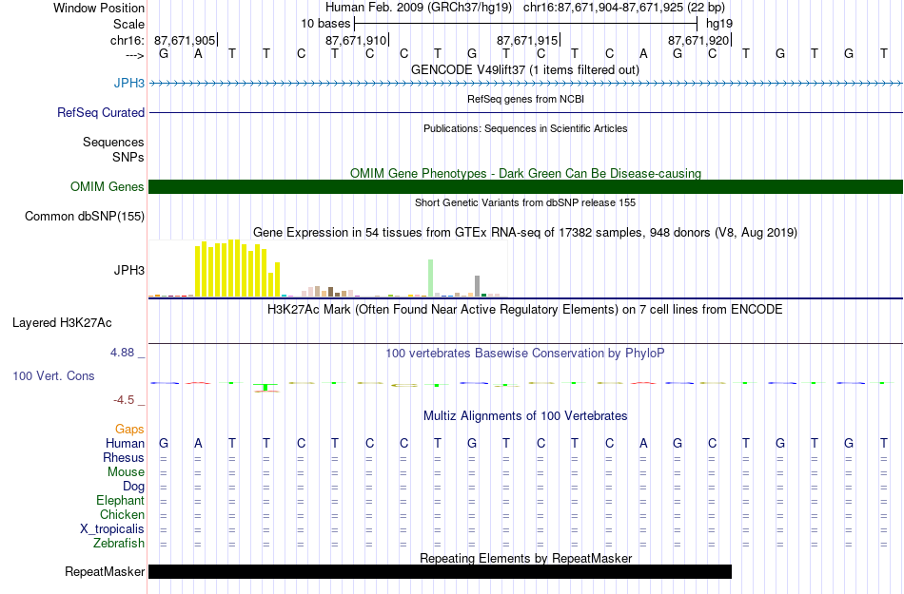
Task: Click the Publications Sequences in Scientific Articles title
Action: (x=525, y=128)
